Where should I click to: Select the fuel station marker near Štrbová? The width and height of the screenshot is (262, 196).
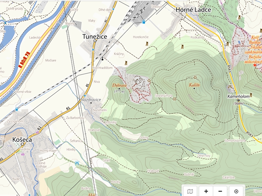coord(143,22)
